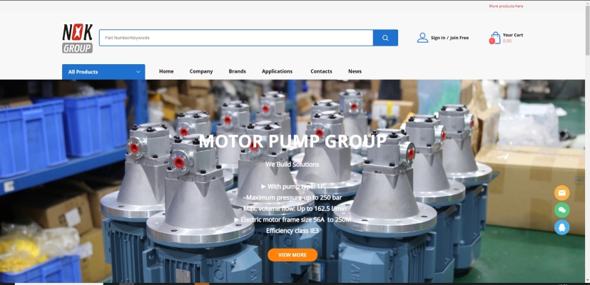Click the More products here link
The width and height of the screenshot is (590, 285).
pos(506,6)
